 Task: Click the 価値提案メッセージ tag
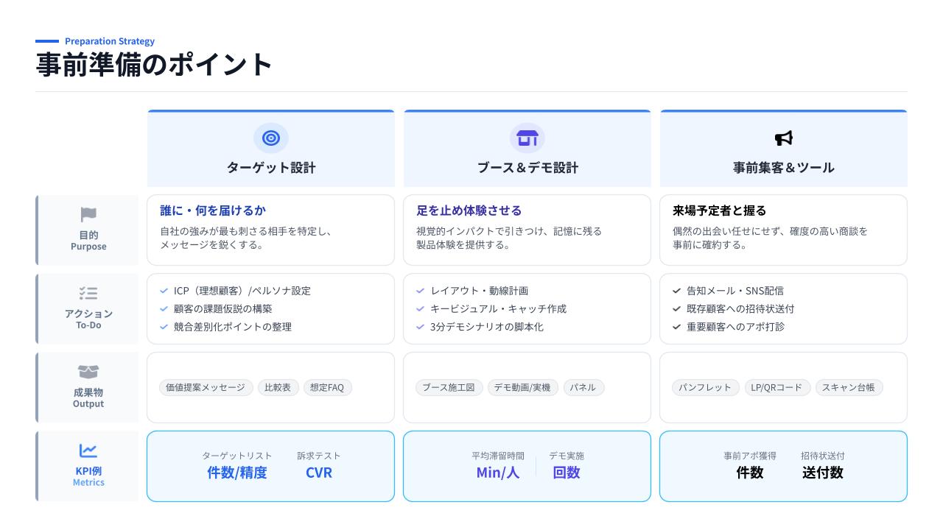(x=206, y=387)
